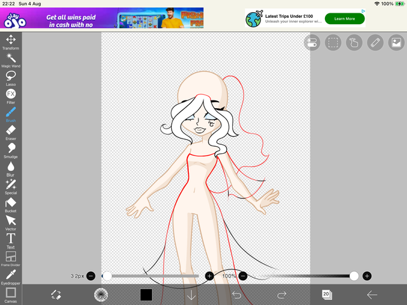This screenshot has height=305, width=407.
Task: Select the Smudge tool
Action: (x=11, y=151)
